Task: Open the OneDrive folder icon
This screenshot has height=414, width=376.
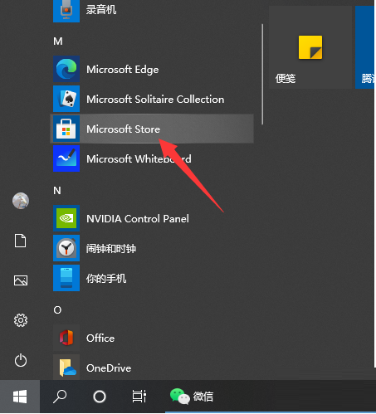Action: pyautogui.click(x=66, y=368)
